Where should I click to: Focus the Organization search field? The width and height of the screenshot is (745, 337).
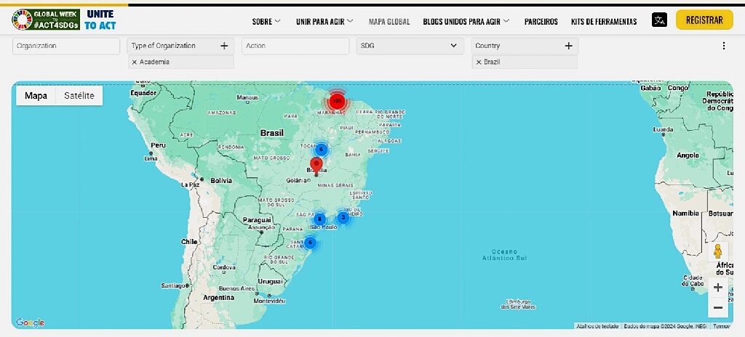pyautogui.click(x=66, y=46)
